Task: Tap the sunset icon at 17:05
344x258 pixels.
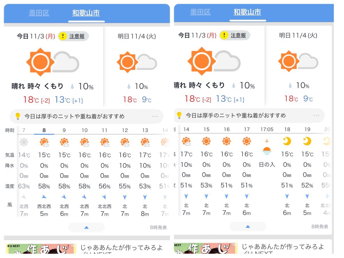Action: click(x=267, y=150)
